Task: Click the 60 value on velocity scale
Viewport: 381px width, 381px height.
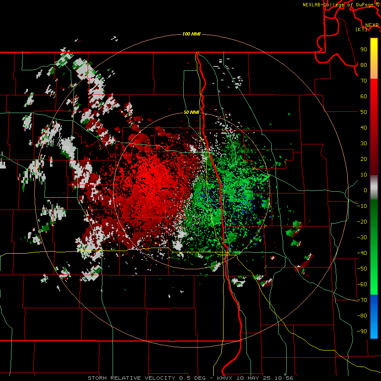Action: click(x=364, y=96)
